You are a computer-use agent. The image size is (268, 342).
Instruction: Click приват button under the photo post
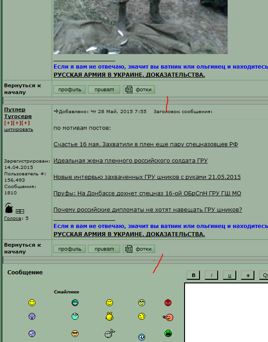pos(104,89)
